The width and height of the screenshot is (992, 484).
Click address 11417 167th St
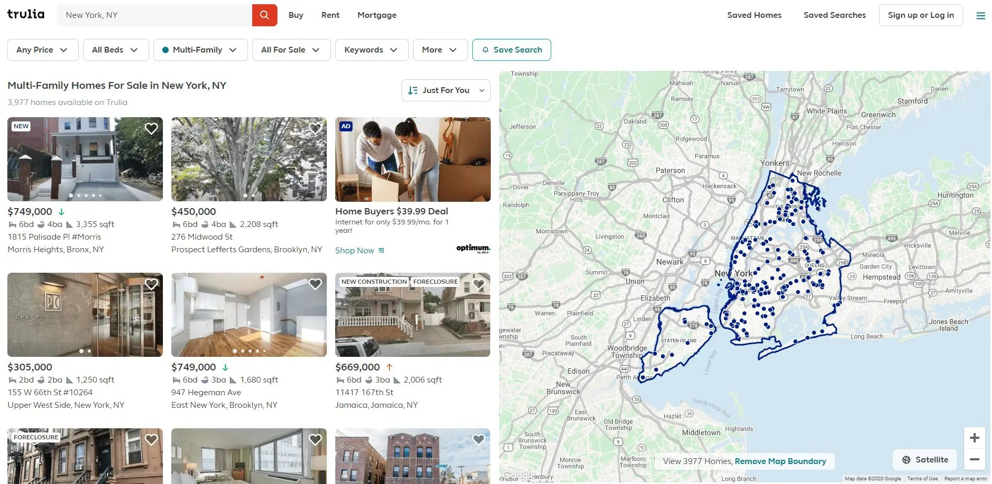point(364,393)
